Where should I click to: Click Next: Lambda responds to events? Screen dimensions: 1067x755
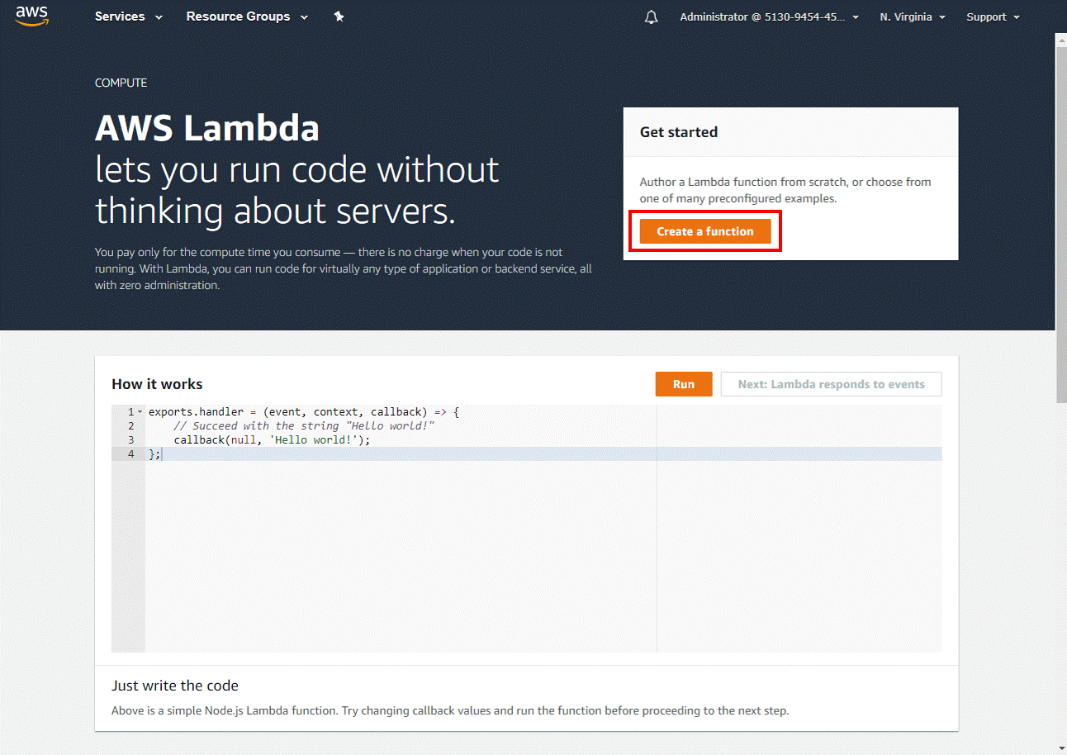click(831, 384)
